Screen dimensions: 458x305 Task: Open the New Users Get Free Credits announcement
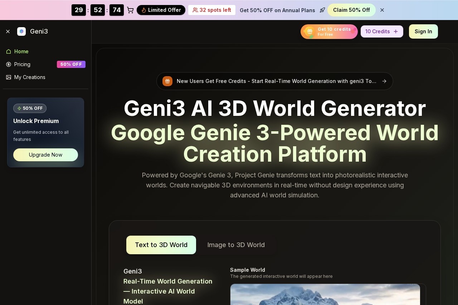[x=275, y=81]
